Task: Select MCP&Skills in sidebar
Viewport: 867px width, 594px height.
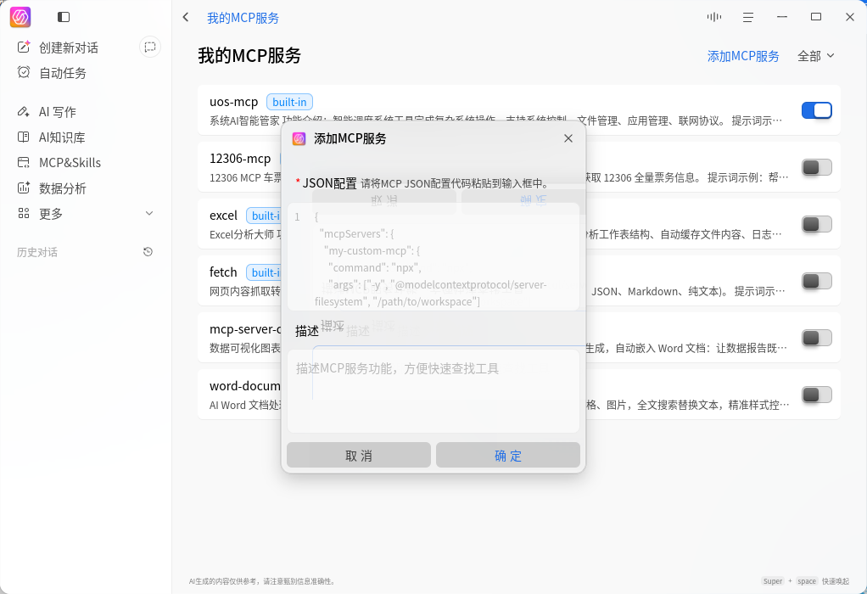Action: pyautogui.click(x=70, y=163)
